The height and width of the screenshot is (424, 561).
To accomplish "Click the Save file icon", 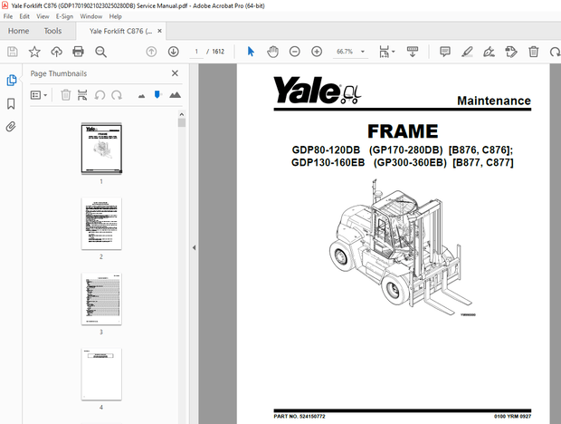I will coord(12,52).
